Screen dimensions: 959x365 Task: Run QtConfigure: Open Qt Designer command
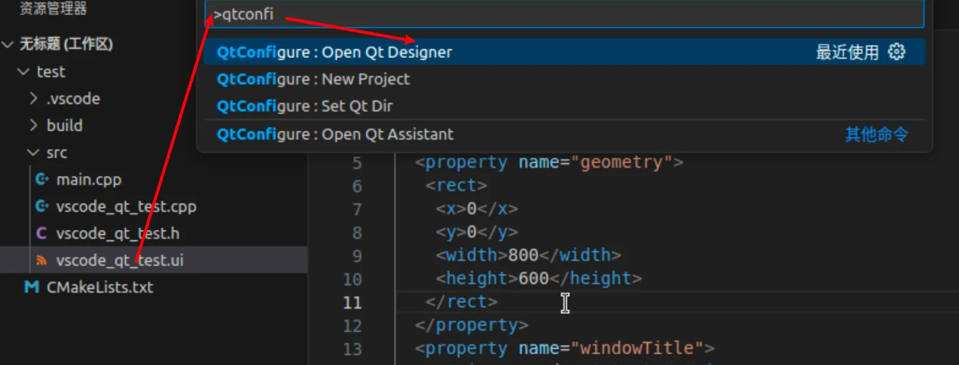(564, 52)
